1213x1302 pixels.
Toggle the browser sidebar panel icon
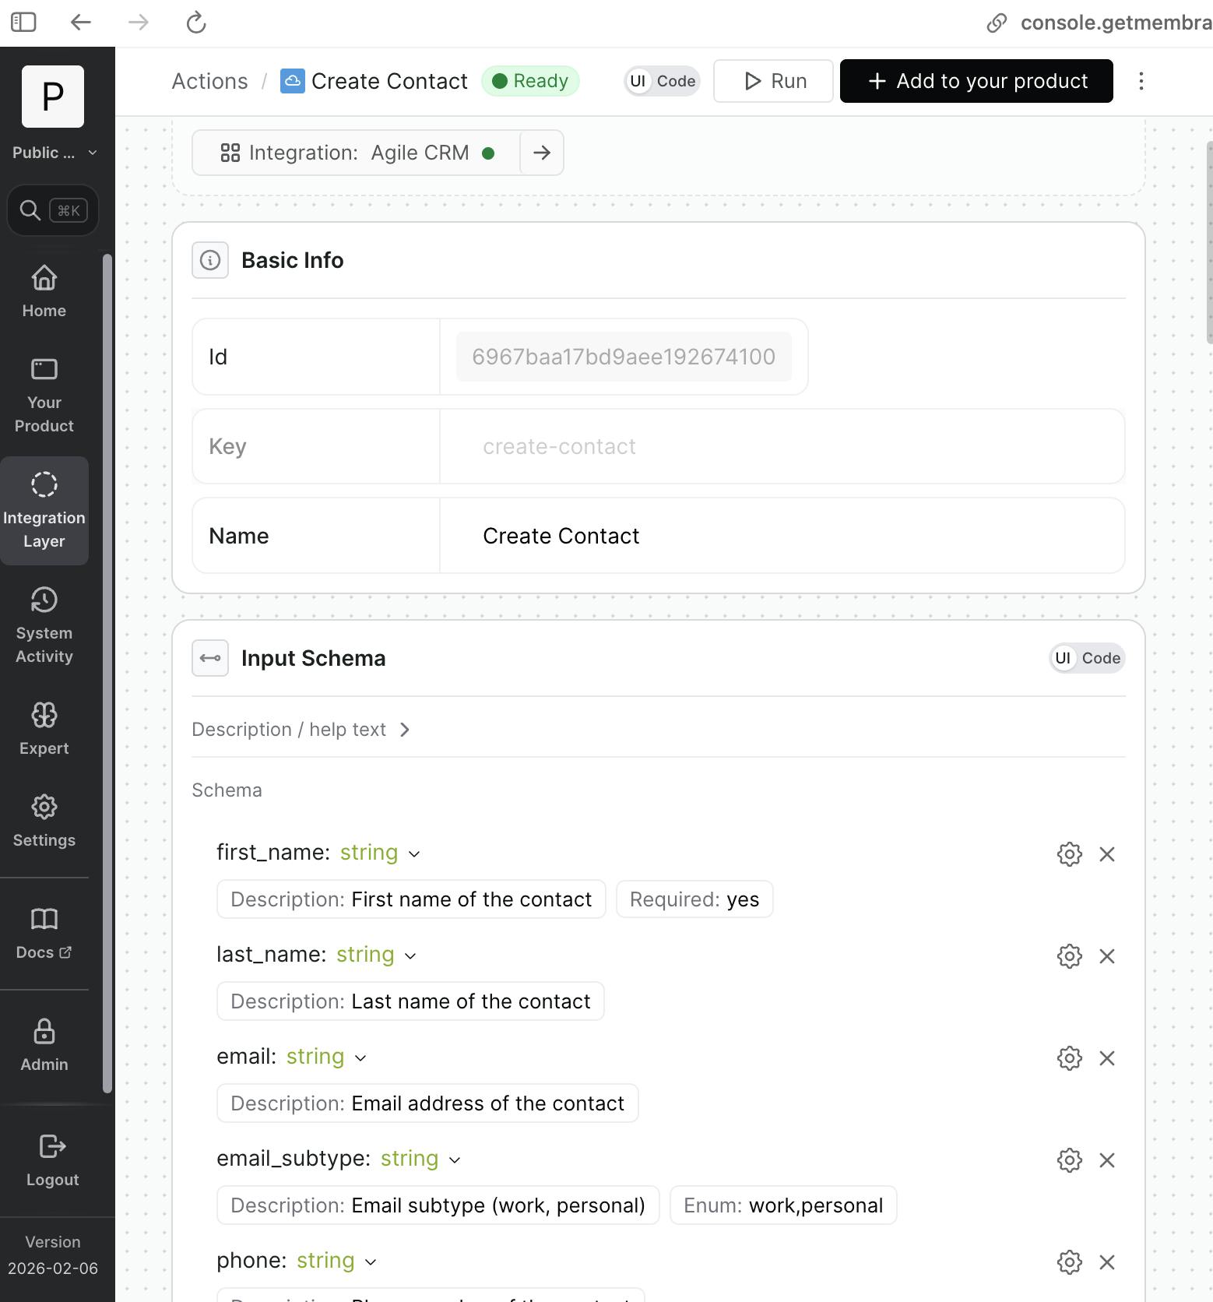pyautogui.click(x=23, y=22)
